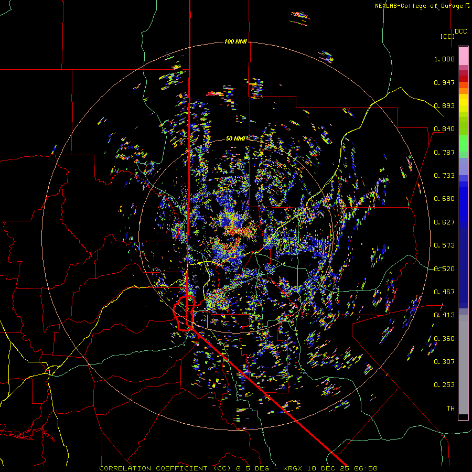
Task: Select the 0.307 legend value
Action: (444, 362)
